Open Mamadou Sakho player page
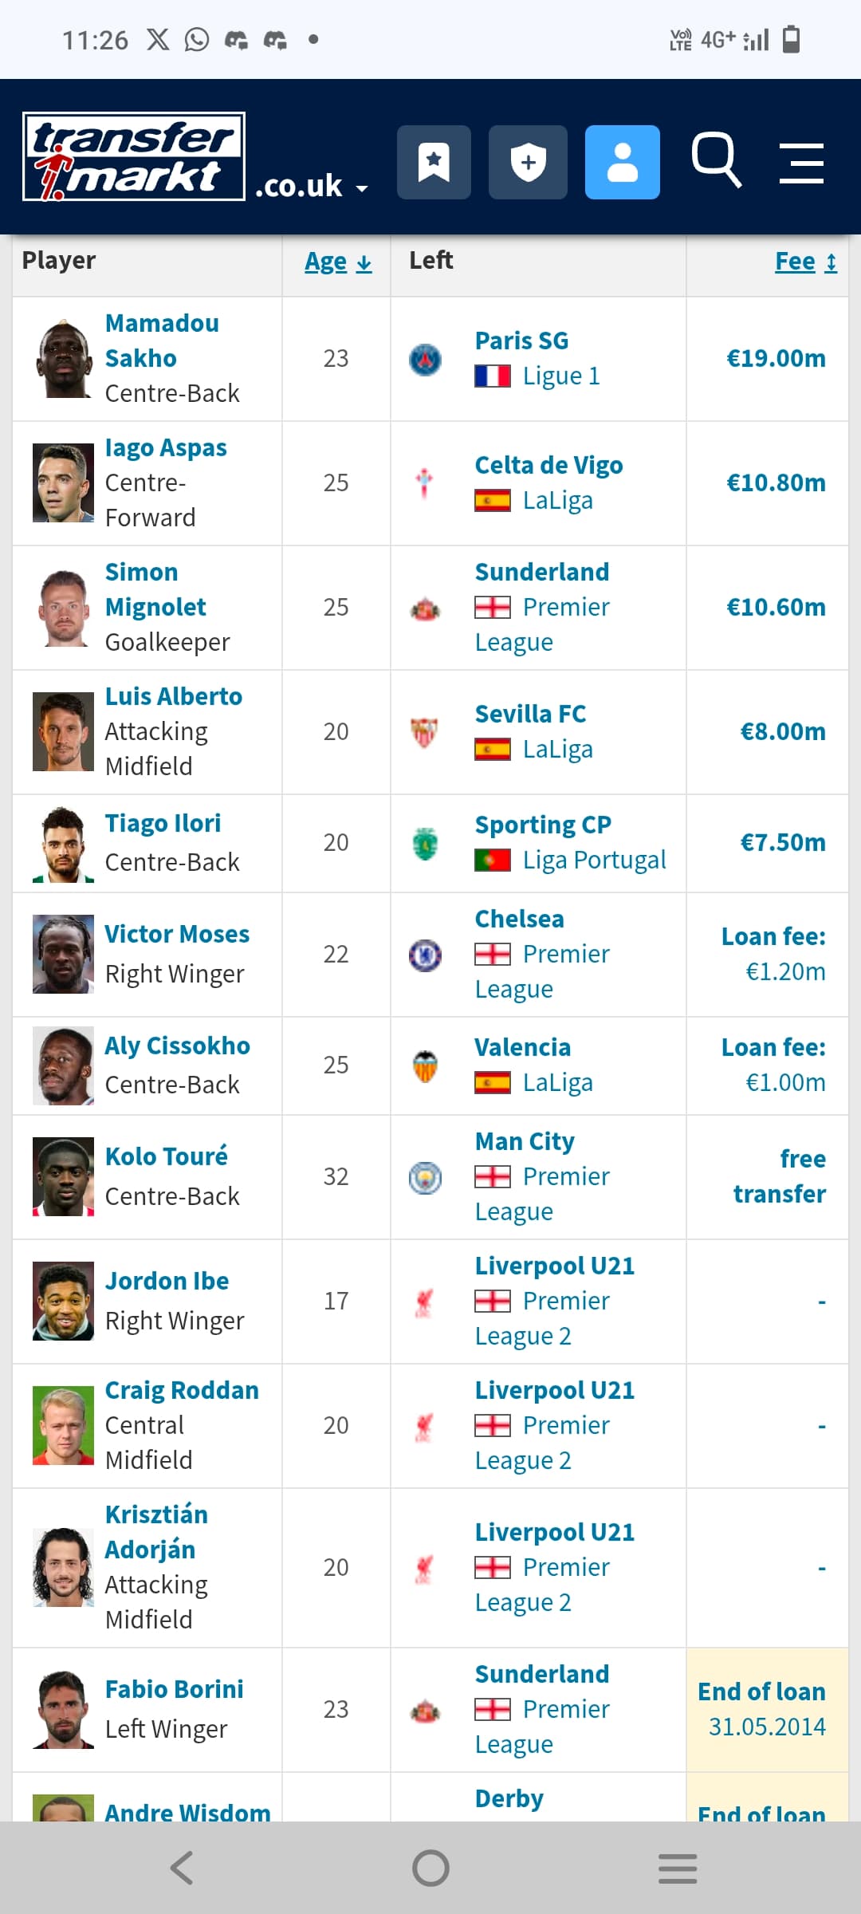Image resolution: width=861 pixels, height=1914 pixels. point(162,341)
